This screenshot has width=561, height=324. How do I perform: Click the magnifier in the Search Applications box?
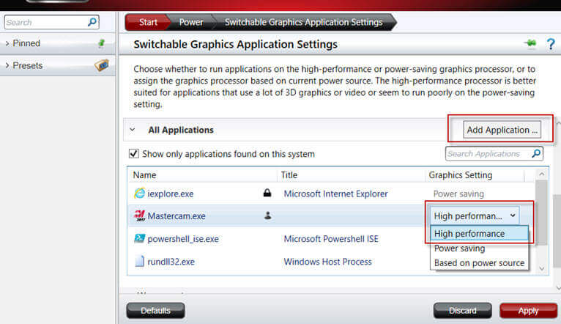click(x=536, y=154)
